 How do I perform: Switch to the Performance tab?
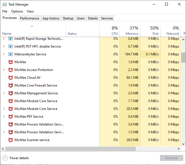30,18
